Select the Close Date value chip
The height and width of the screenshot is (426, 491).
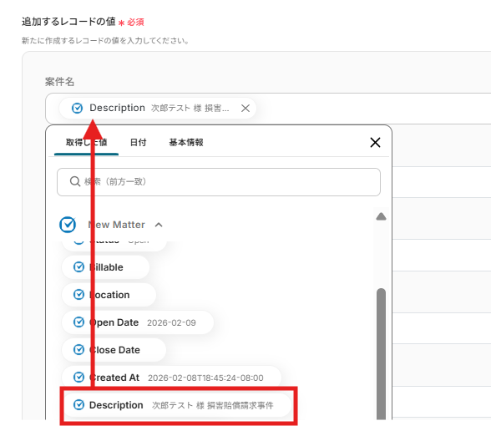tap(114, 350)
